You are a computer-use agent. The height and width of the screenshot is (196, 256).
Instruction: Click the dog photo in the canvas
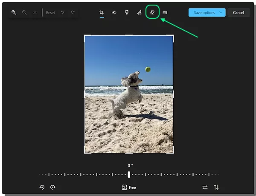click(x=129, y=94)
